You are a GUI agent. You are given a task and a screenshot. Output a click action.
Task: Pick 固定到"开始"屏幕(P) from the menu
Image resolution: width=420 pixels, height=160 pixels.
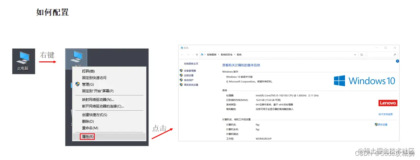pos(98,91)
